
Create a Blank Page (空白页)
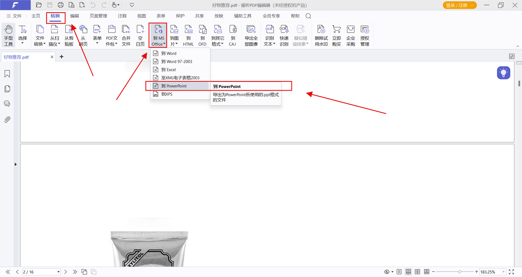(140, 36)
